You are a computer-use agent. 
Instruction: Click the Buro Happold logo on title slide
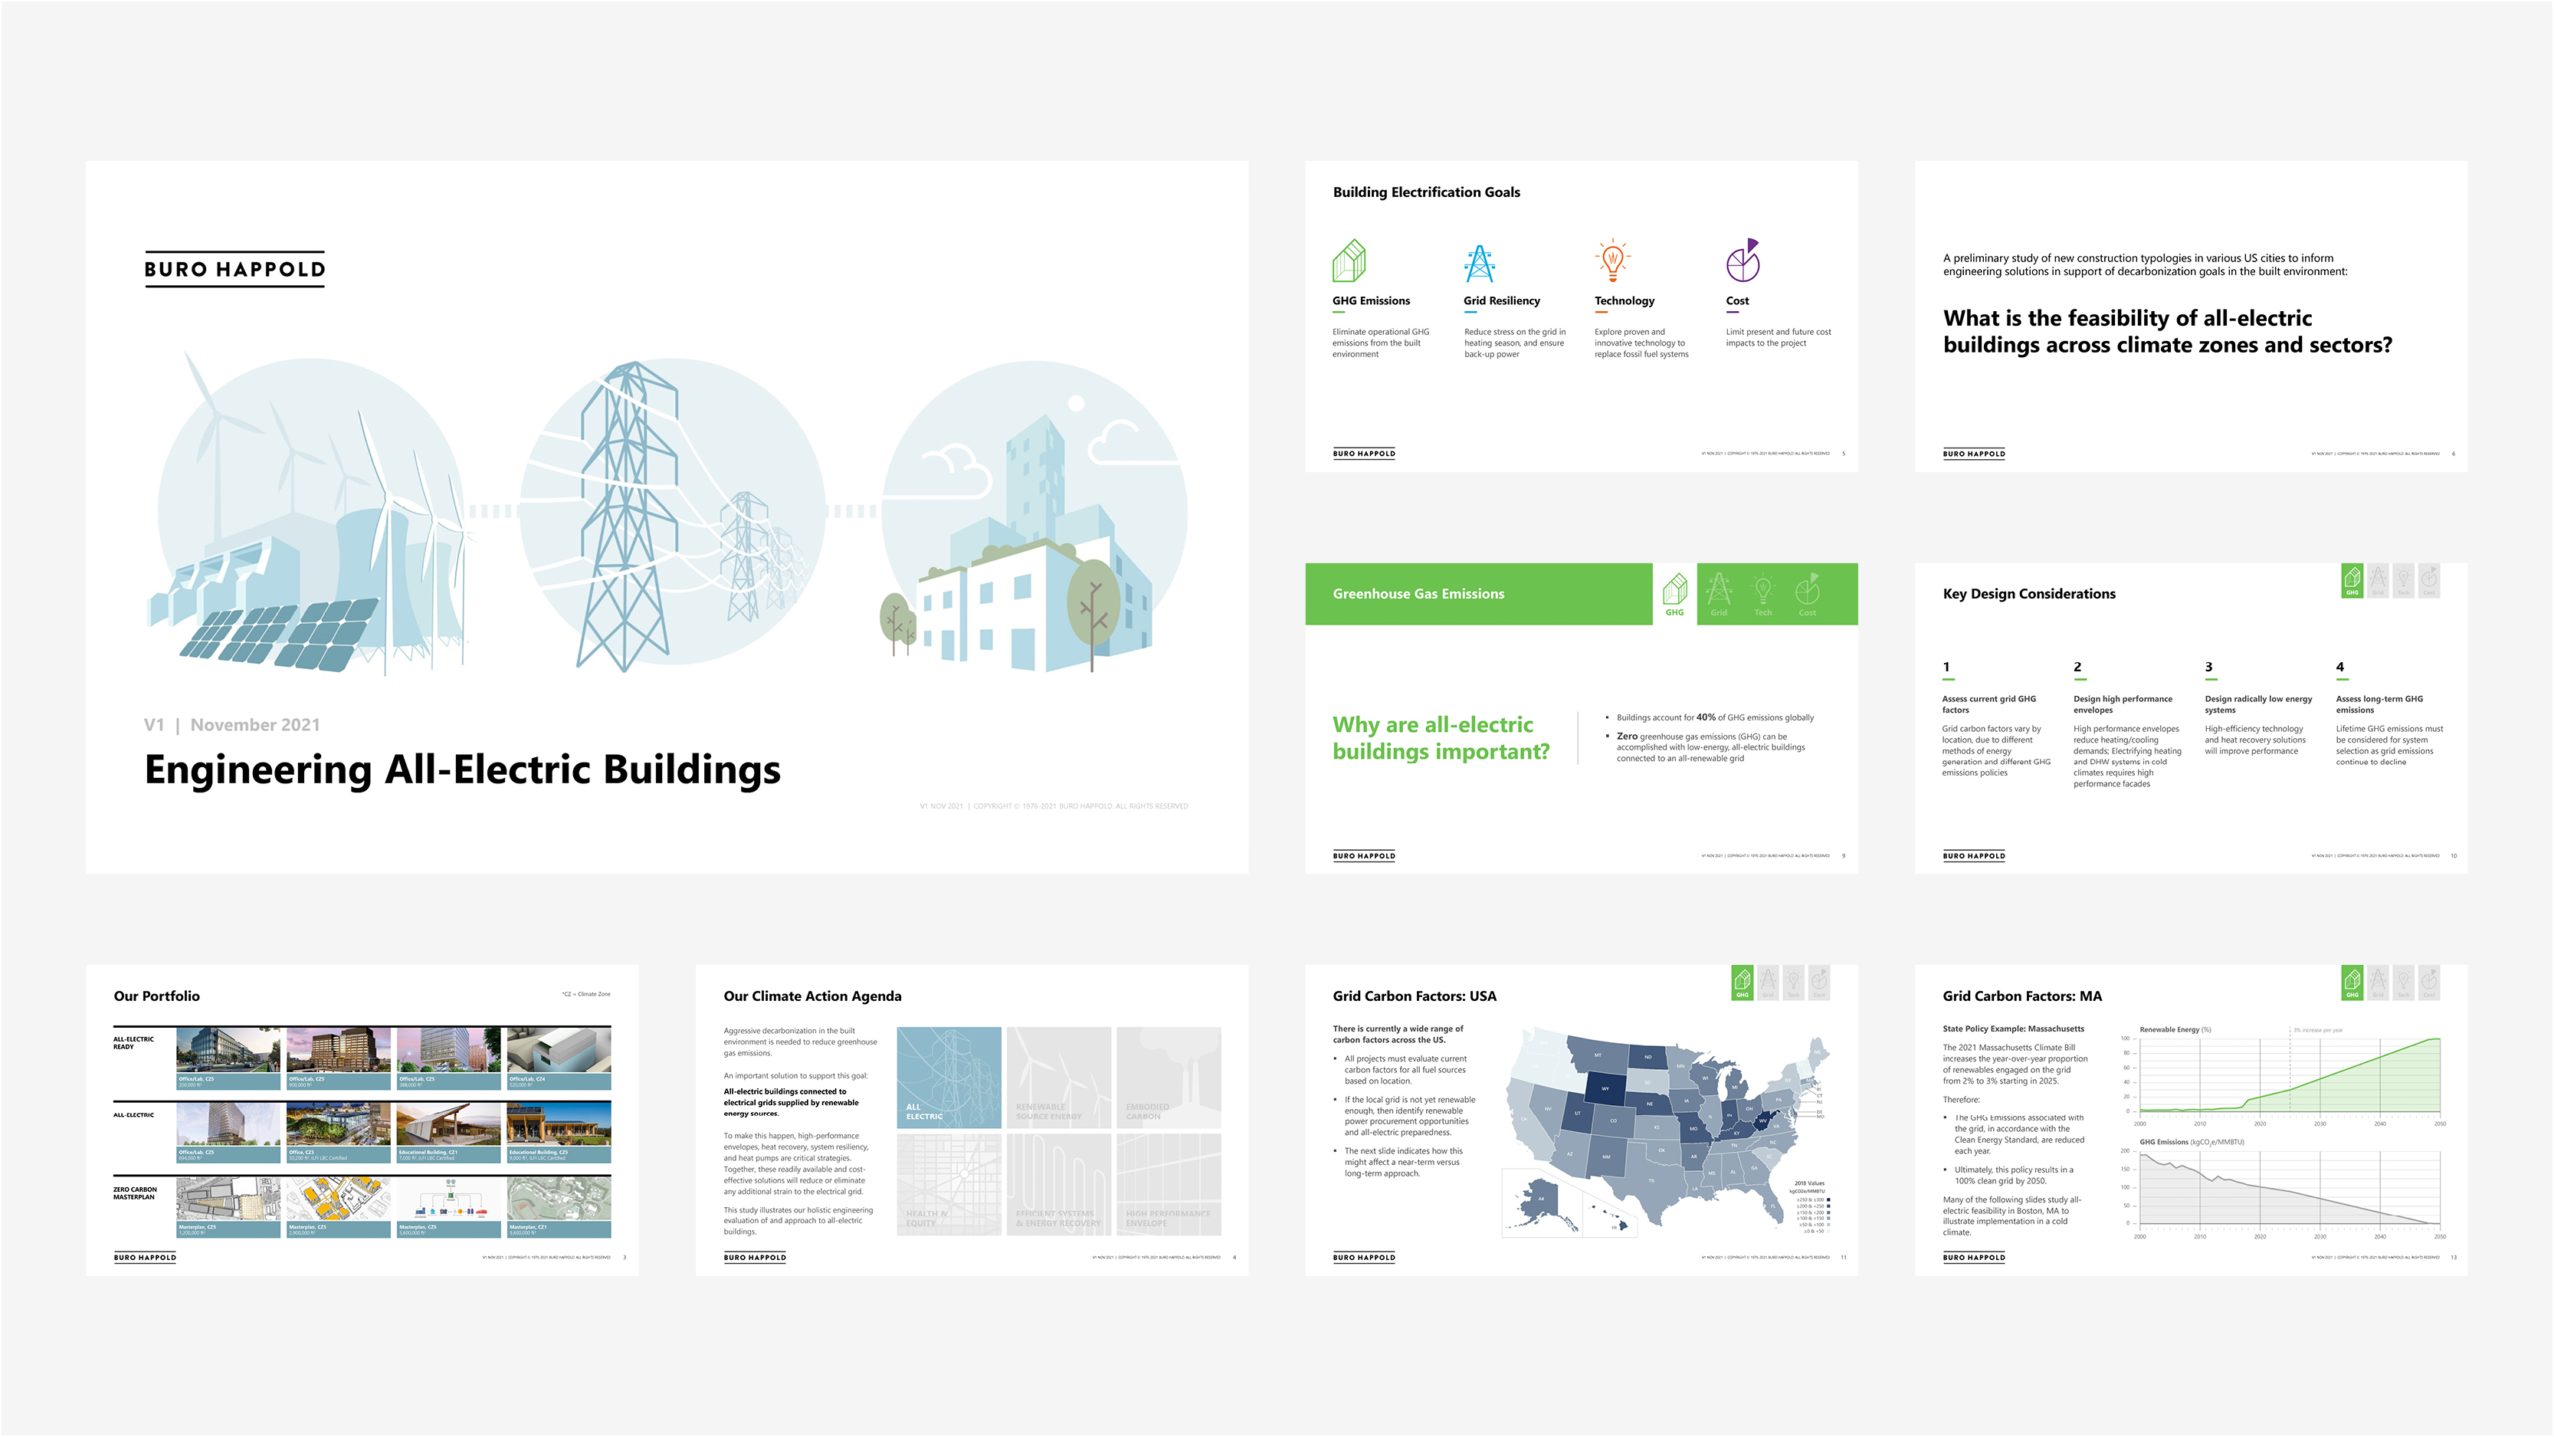pyautogui.click(x=235, y=269)
